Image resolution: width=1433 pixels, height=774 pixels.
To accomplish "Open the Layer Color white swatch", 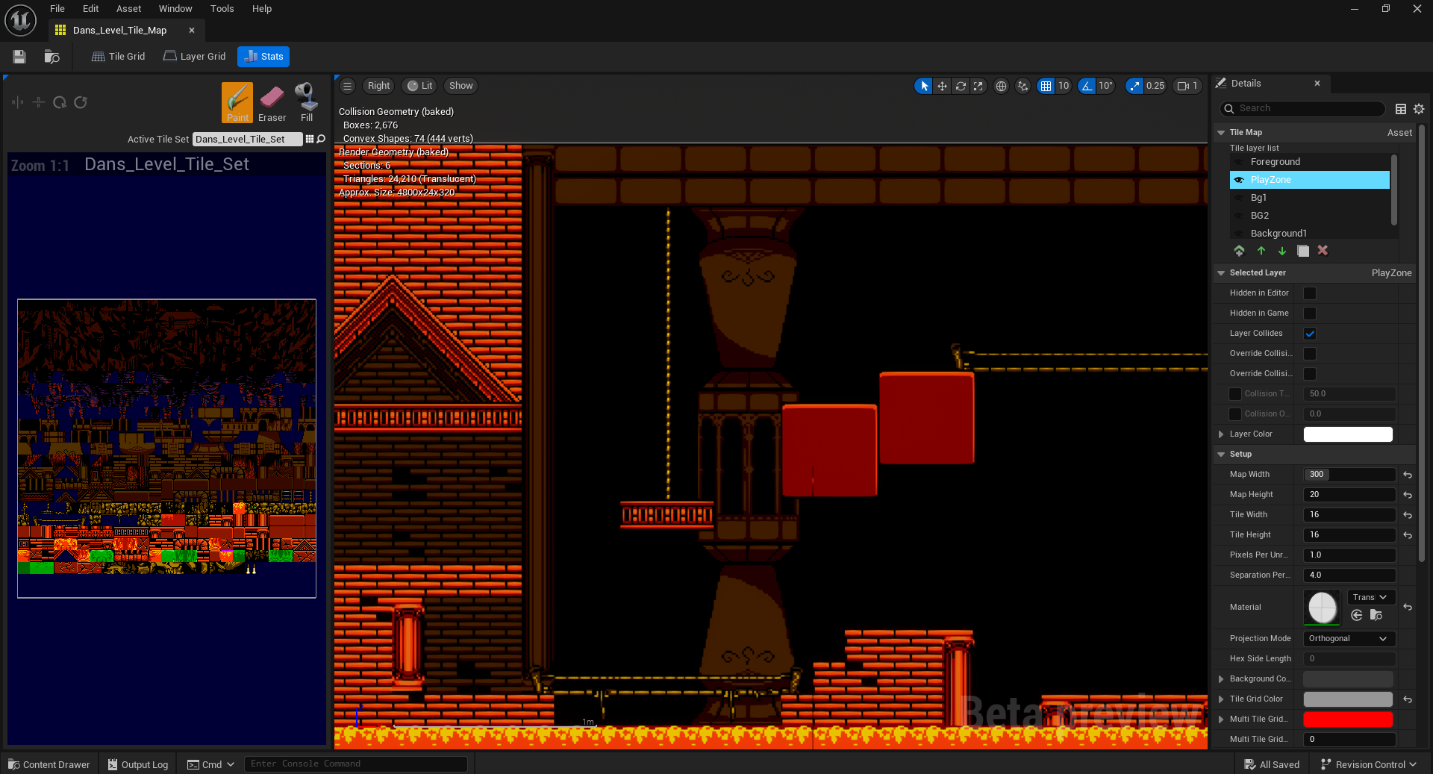I will tap(1348, 434).
